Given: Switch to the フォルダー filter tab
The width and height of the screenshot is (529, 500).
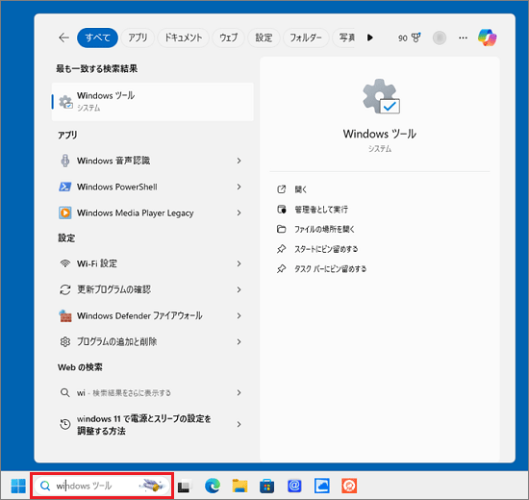Looking at the screenshot, I should pos(306,37).
